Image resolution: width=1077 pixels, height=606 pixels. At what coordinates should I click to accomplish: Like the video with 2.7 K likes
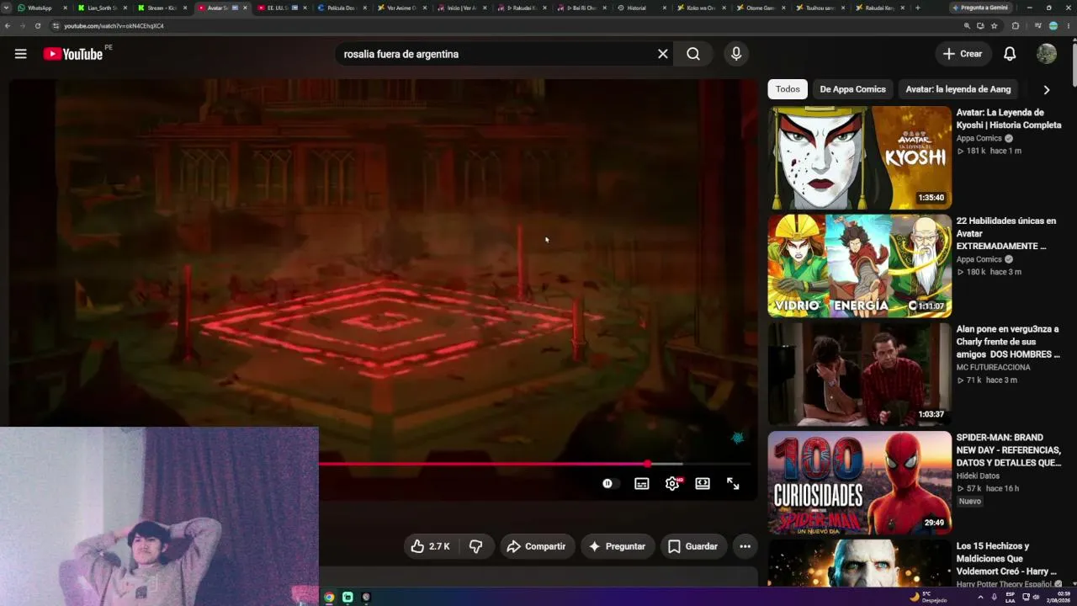430,546
